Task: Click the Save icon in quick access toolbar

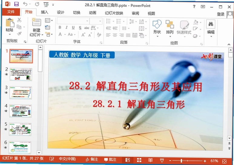Action: [x=16, y=4]
